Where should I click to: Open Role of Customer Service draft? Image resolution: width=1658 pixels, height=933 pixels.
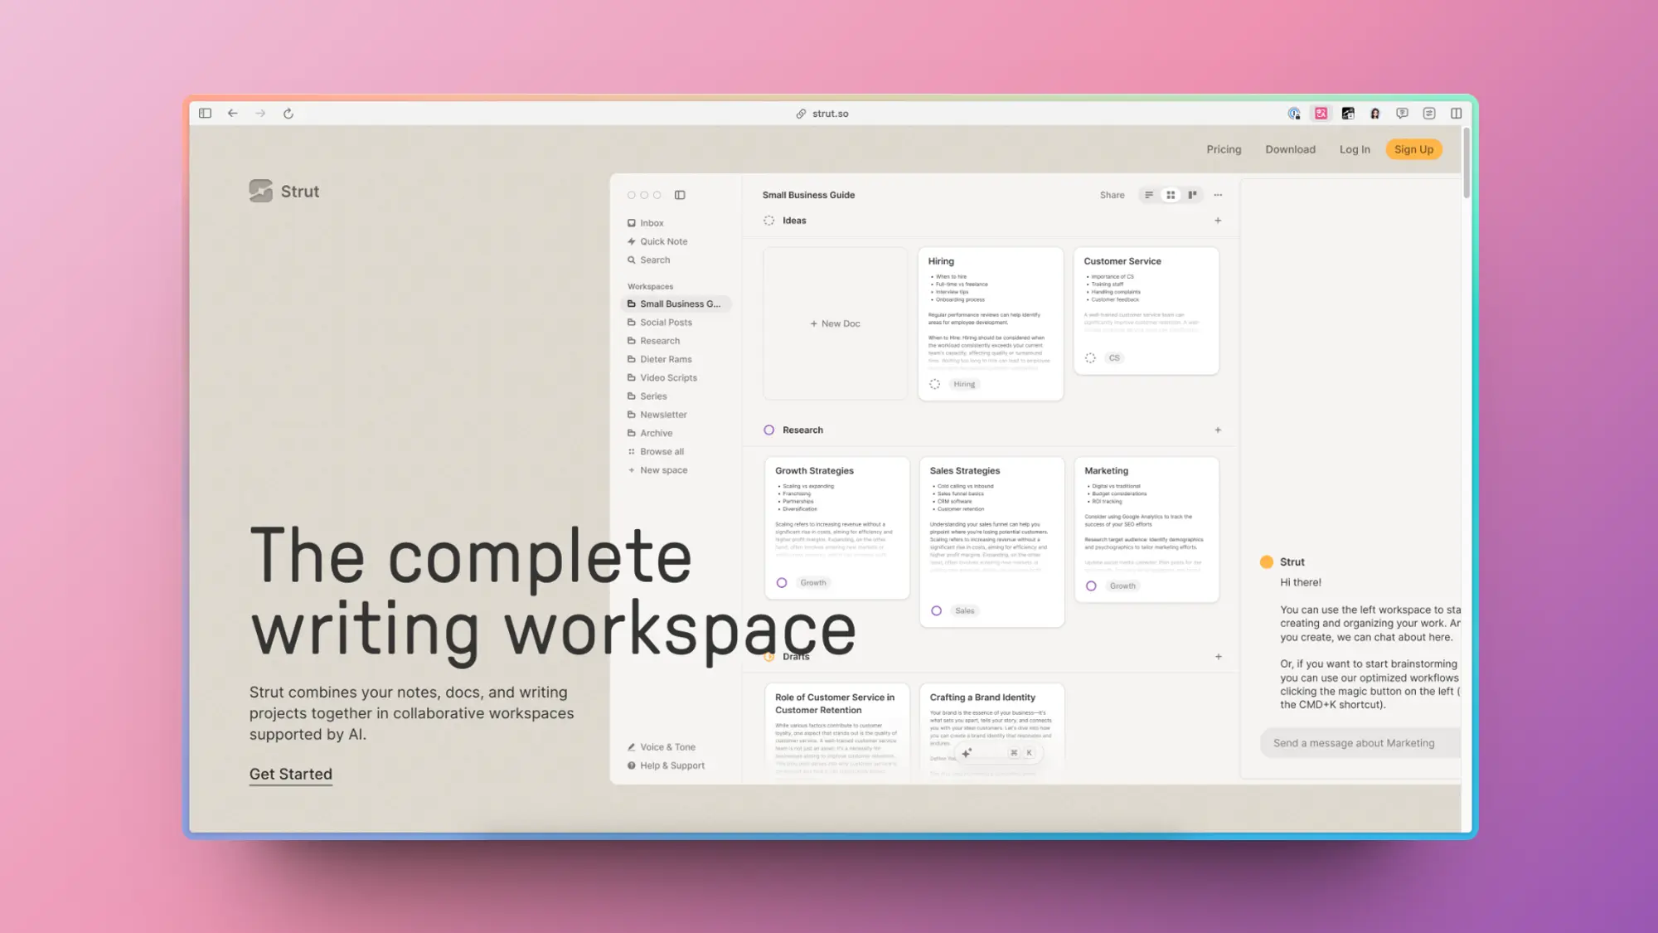[836, 731]
